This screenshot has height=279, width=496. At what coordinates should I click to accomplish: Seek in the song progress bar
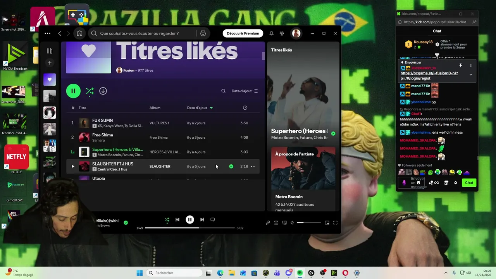(190, 228)
